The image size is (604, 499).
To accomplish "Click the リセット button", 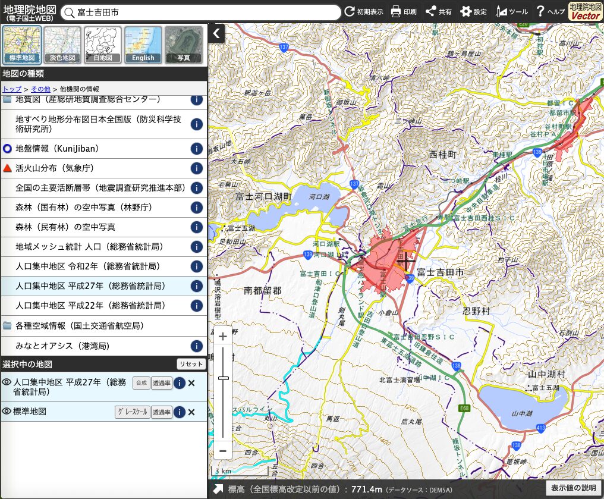I will (191, 364).
